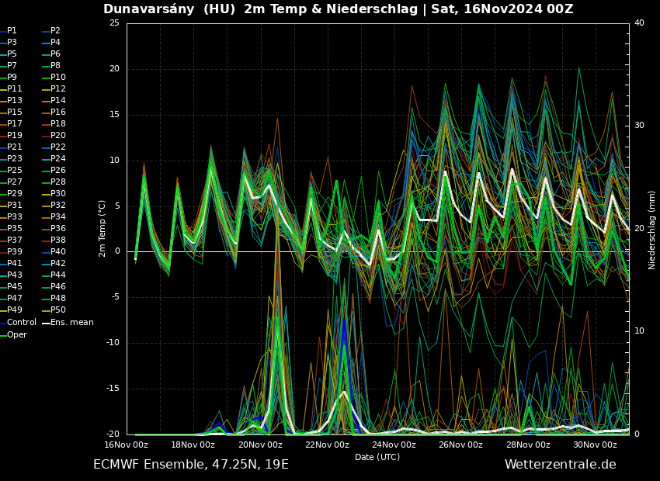The width and height of the screenshot is (660, 481).
Task: Click the ECMWF Ensemble, 47.25N, 19E caption
Action: pos(191,464)
